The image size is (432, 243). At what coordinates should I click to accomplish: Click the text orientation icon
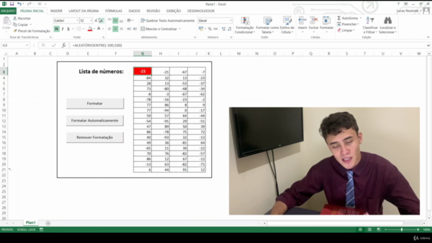(x=129, y=21)
